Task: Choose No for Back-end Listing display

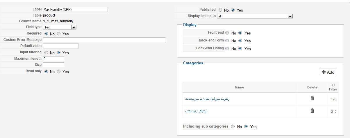Action: (x=227, y=49)
